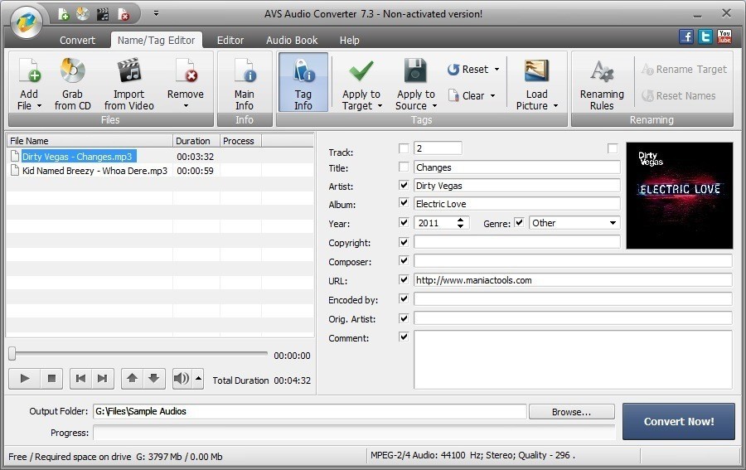Expand the Apply to Source dropdown arrow
Image resolution: width=746 pixels, height=470 pixels.
tap(434, 105)
